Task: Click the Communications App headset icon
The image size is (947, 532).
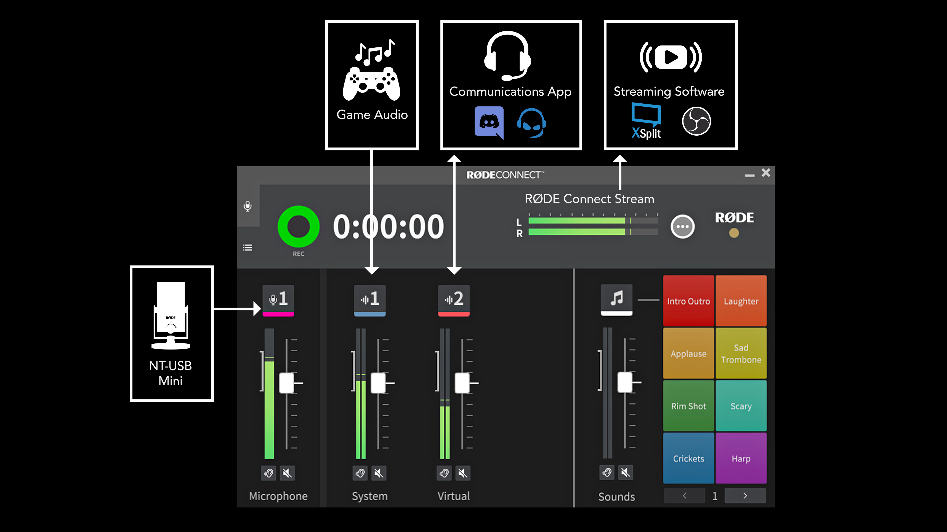Action: 507,55
